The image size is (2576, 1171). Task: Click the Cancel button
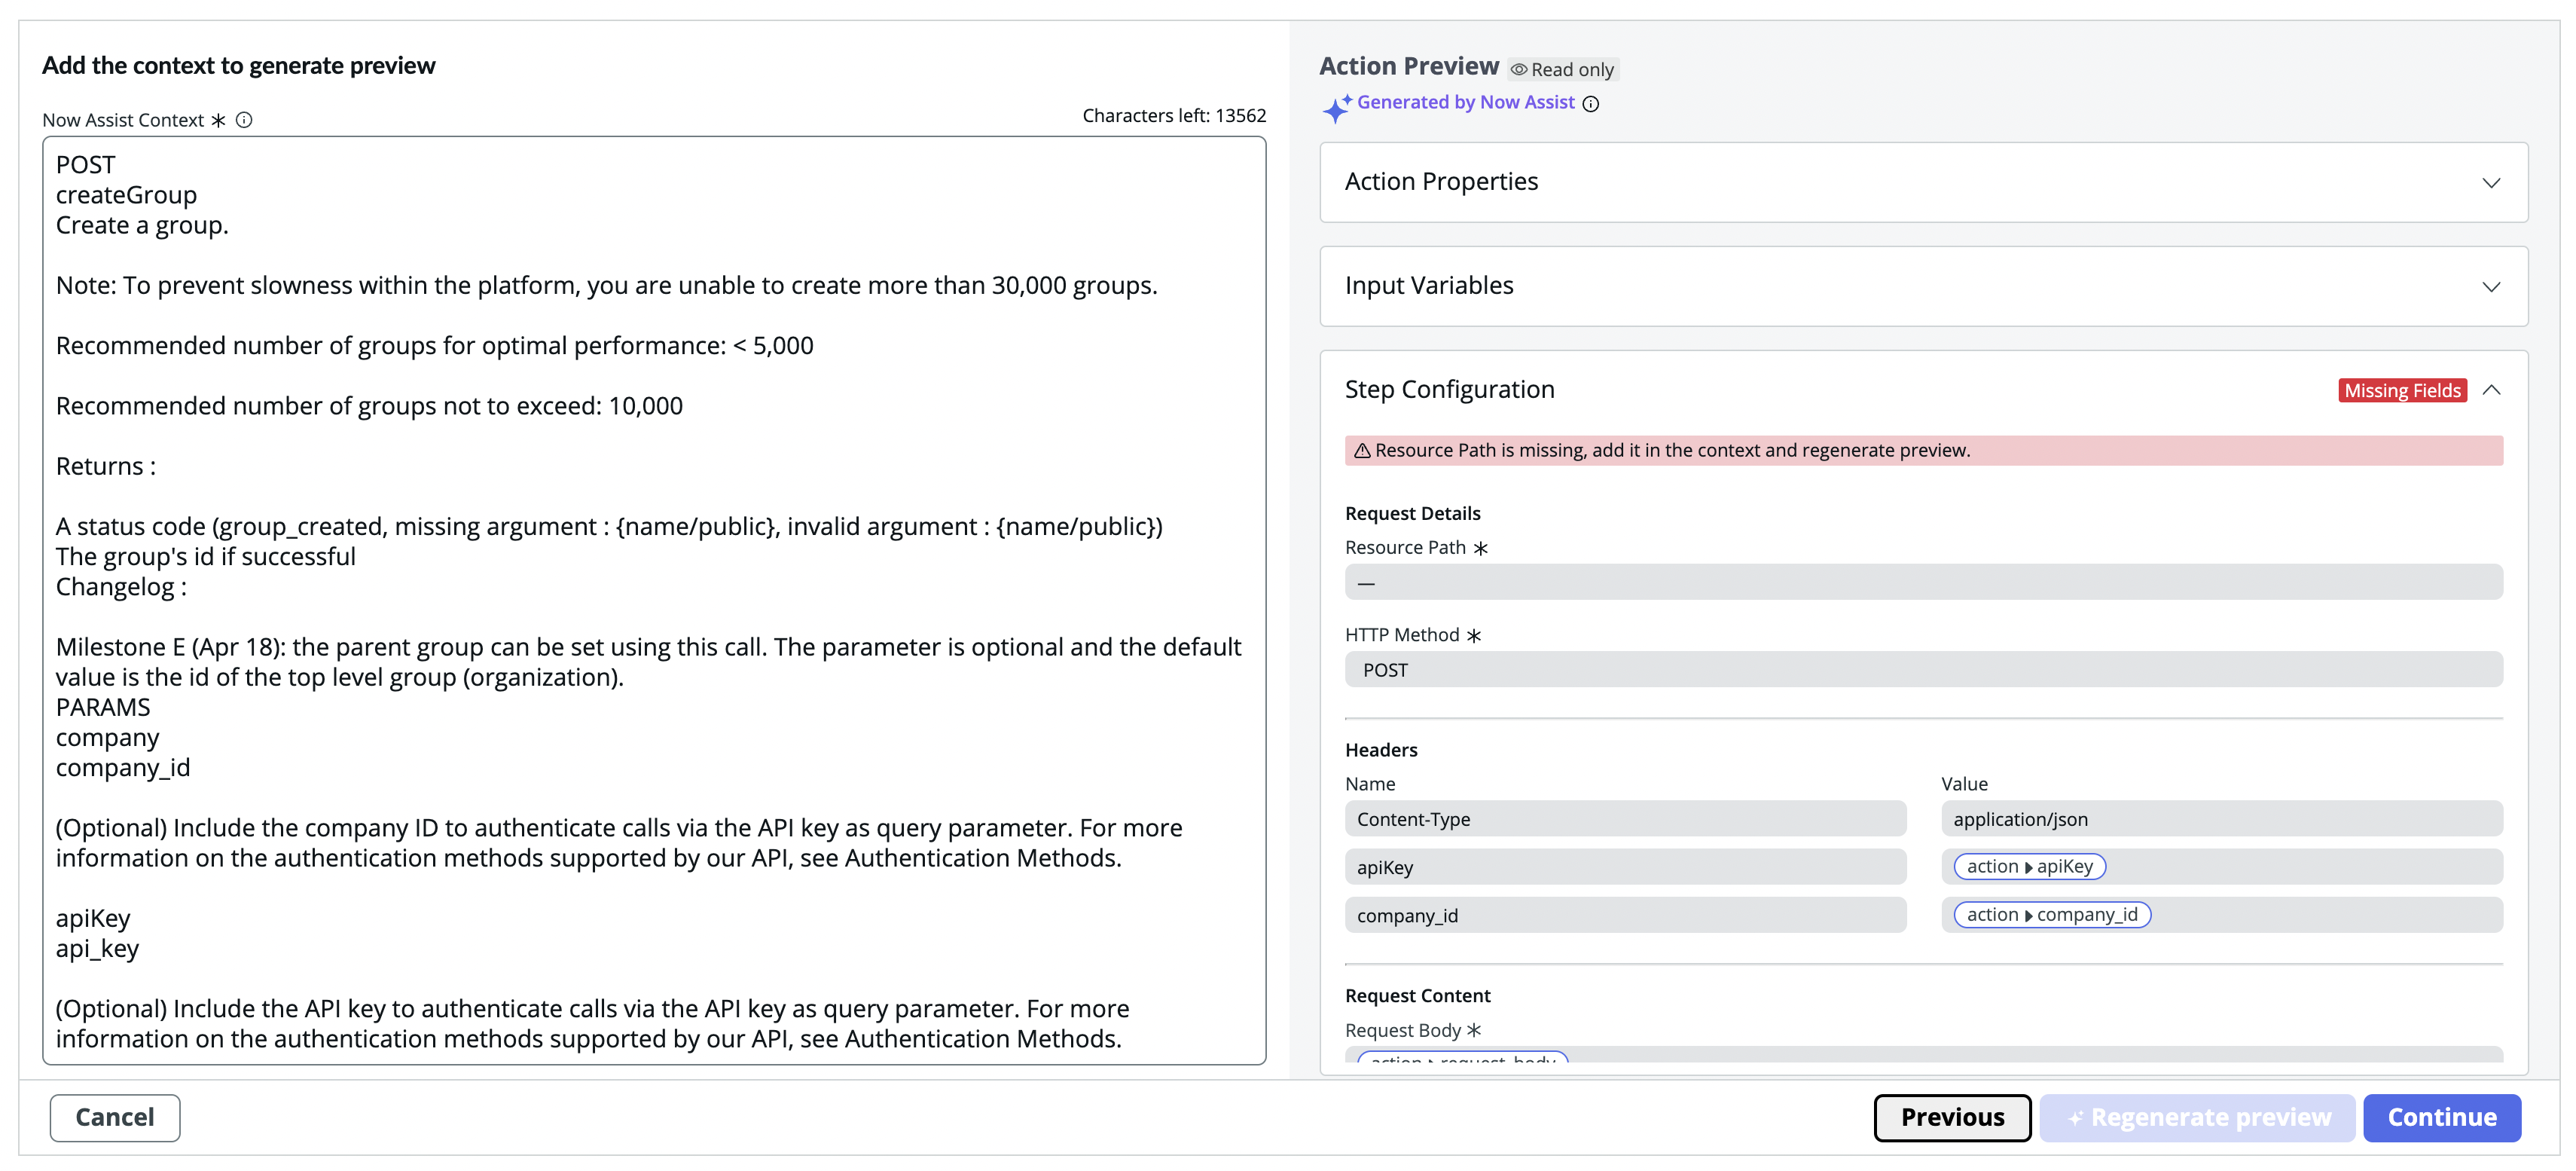click(x=115, y=1118)
